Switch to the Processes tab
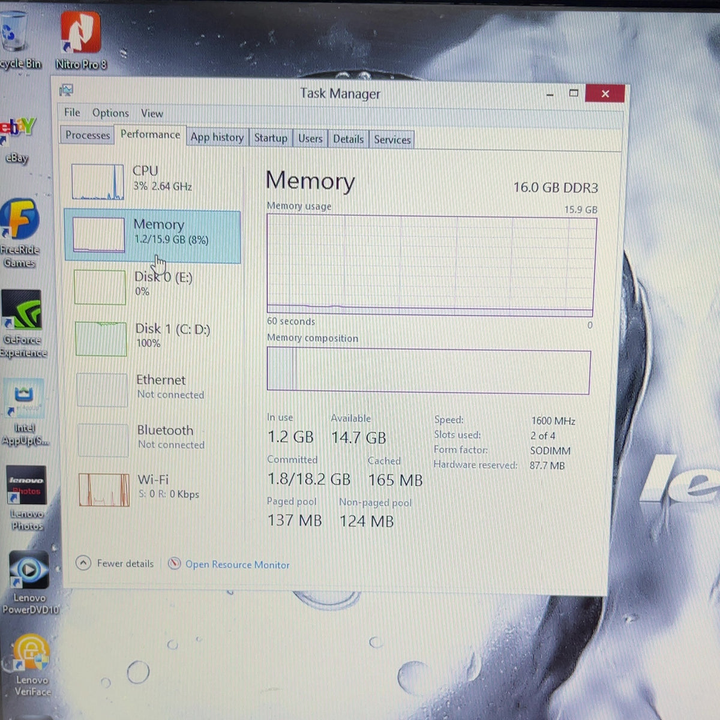 [x=88, y=135]
